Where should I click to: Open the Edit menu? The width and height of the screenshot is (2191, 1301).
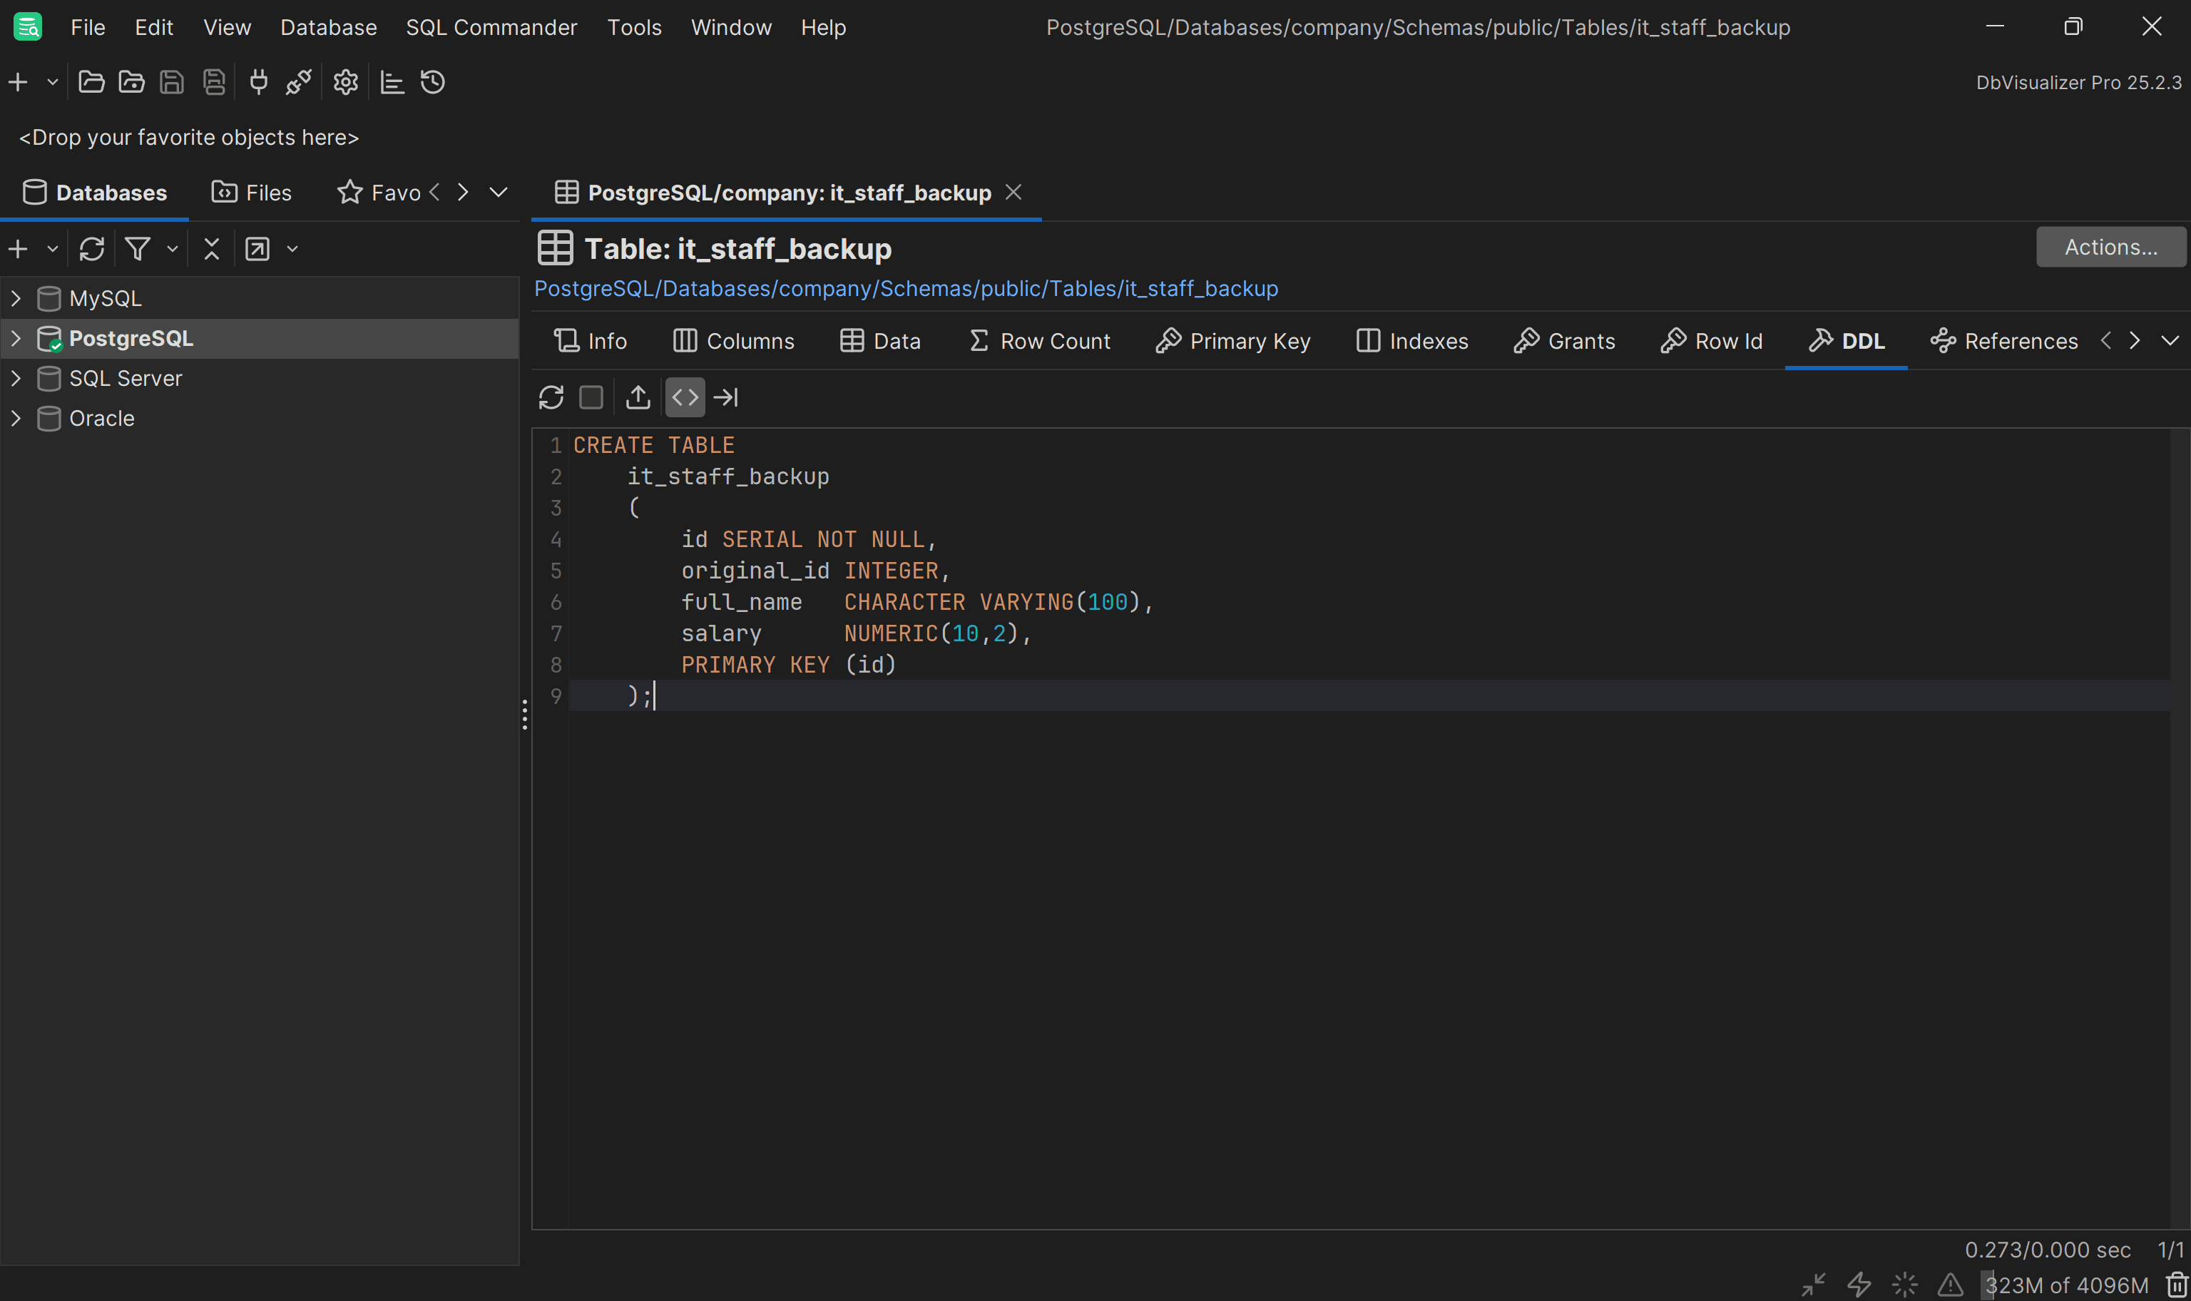point(154,27)
